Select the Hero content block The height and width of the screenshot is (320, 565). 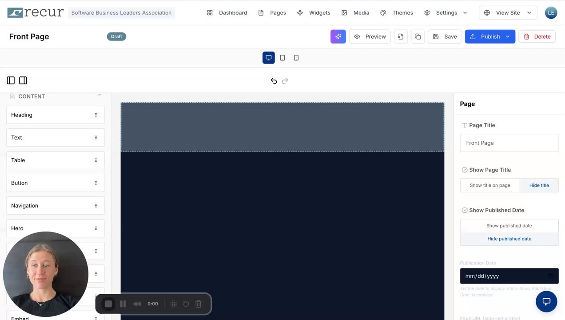56,228
